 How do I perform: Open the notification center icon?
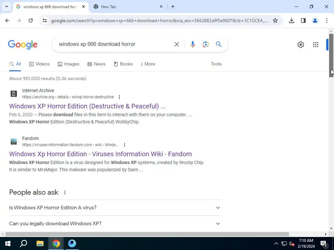pos(323,243)
